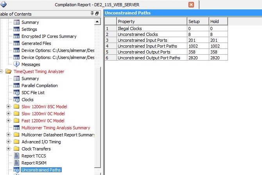Click the Parallel Compilation table icon
Screen dimensions: 262x175
coord(16,85)
